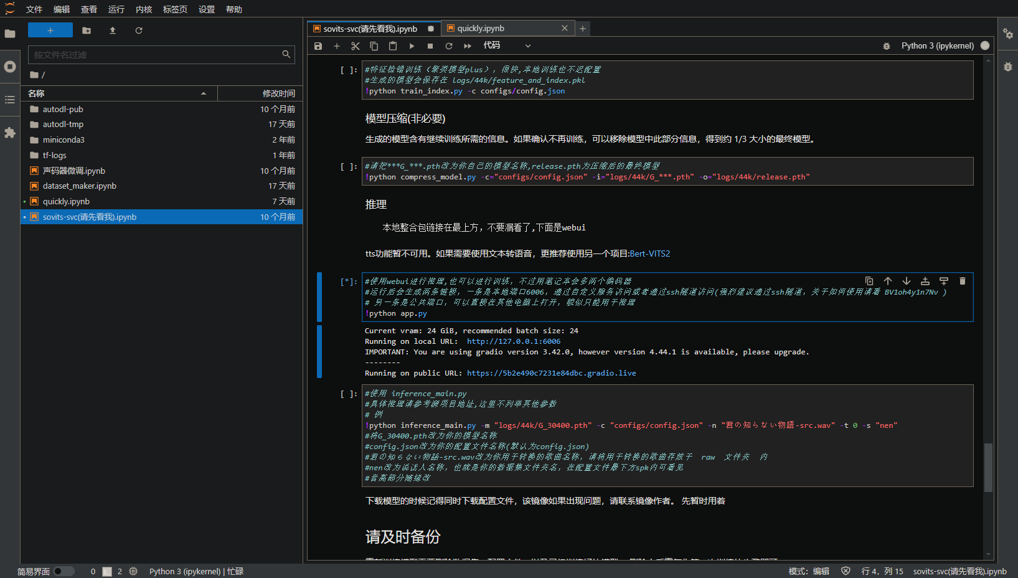Create a new launcher with the blue + button
Viewport: 1018px width, 578px height.
(x=50, y=30)
